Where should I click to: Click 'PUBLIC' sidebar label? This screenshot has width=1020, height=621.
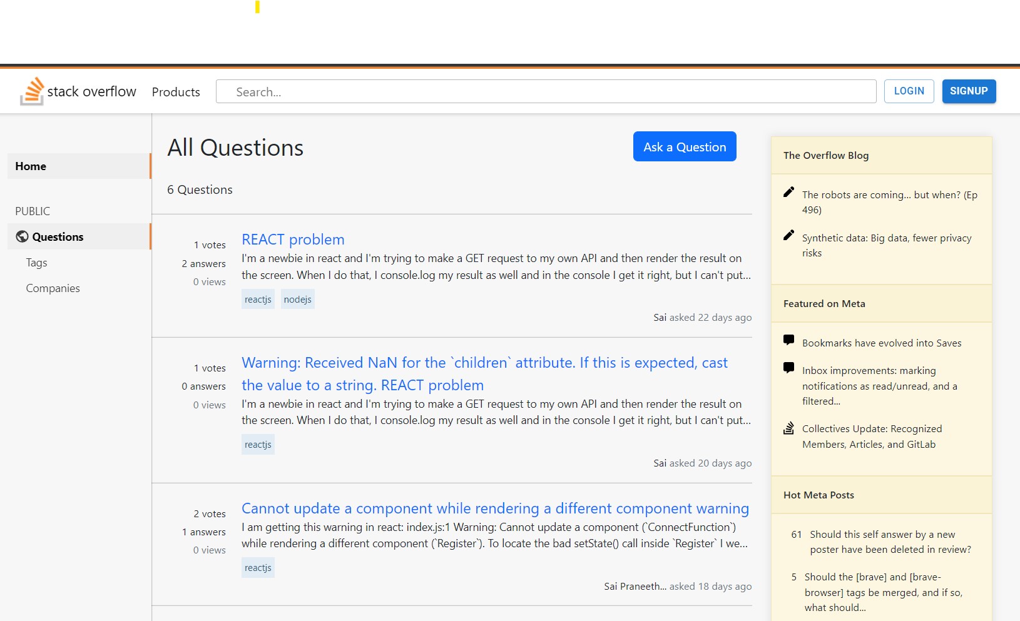[33, 211]
